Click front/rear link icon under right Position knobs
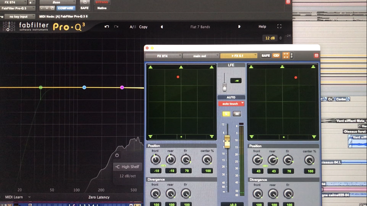The image size is (367, 206). click(x=265, y=166)
